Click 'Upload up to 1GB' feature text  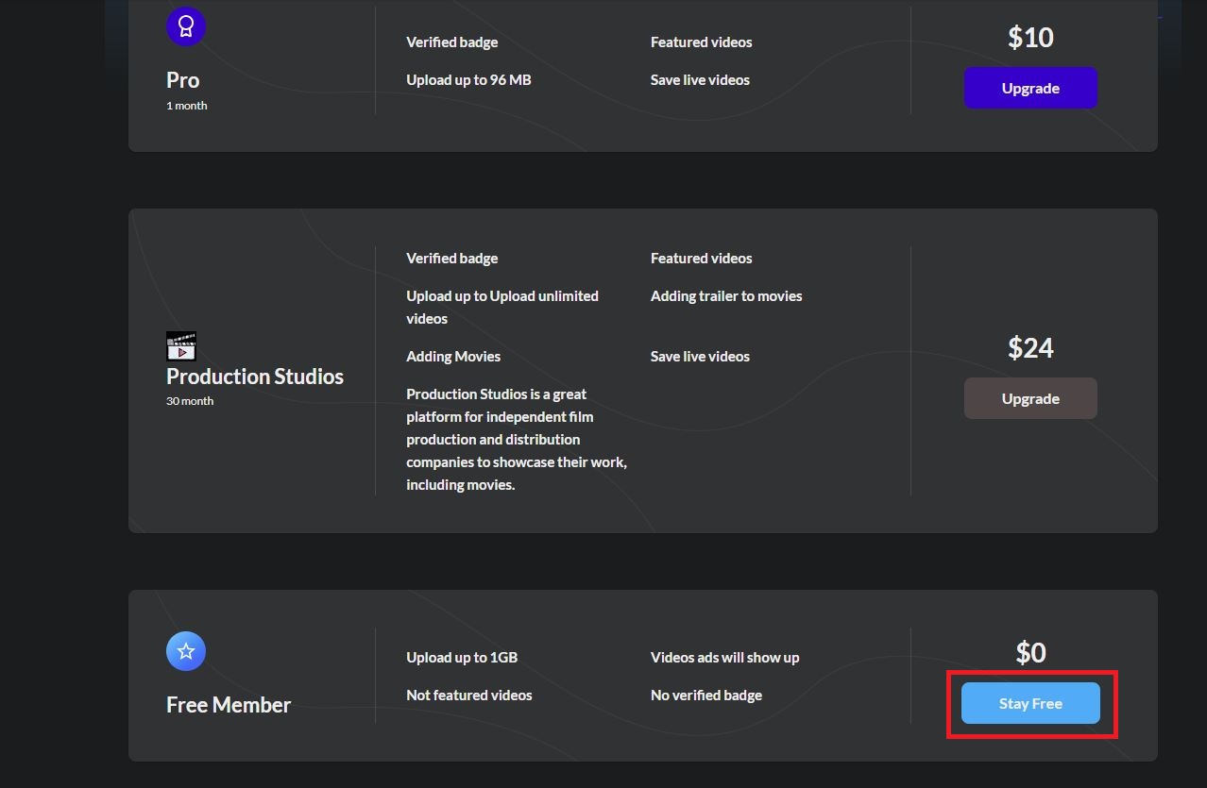pyautogui.click(x=462, y=658)
